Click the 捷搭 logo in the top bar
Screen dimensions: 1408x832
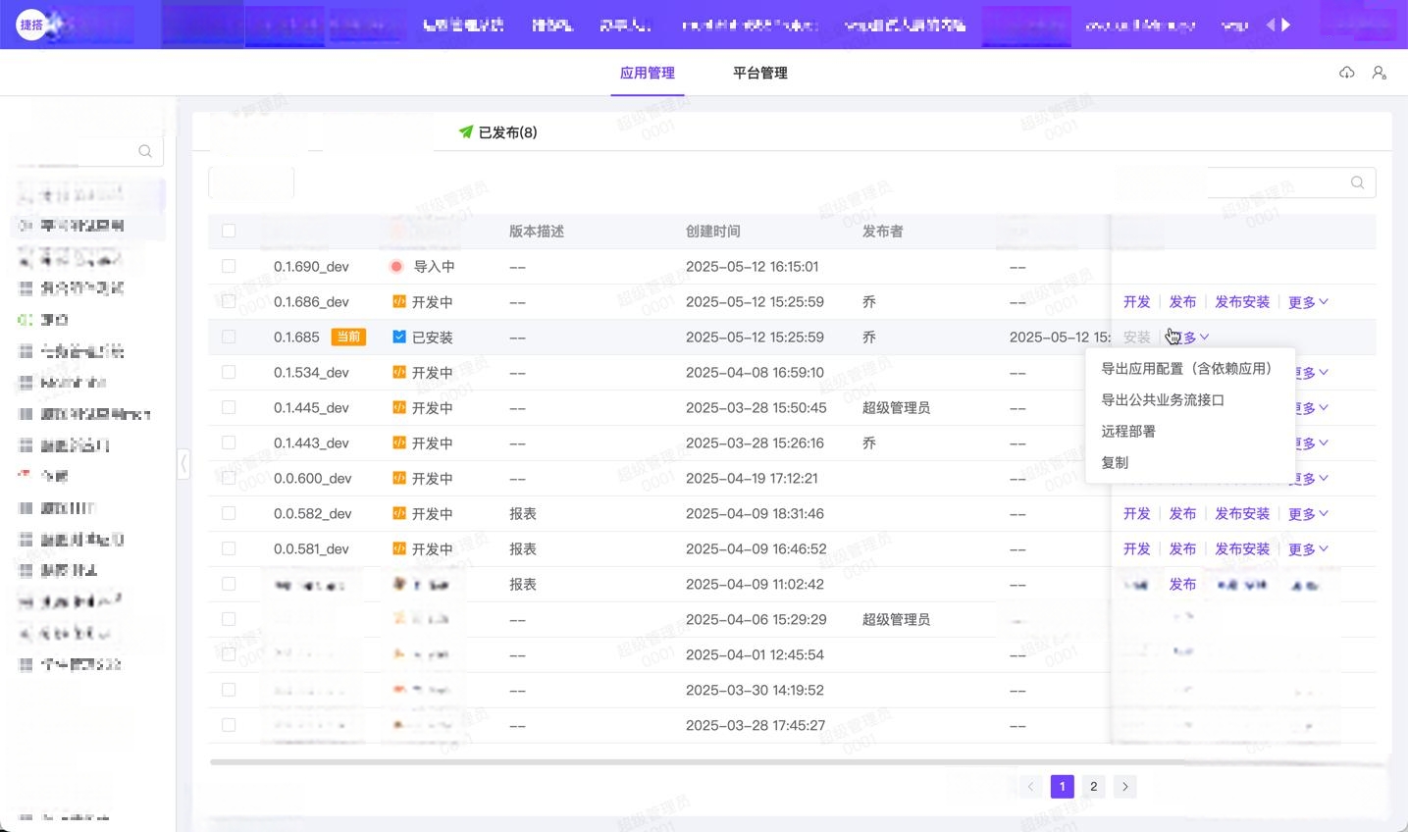(x=31, y=25)
